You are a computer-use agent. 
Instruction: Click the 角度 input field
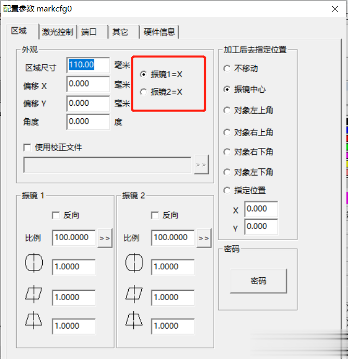88,122
